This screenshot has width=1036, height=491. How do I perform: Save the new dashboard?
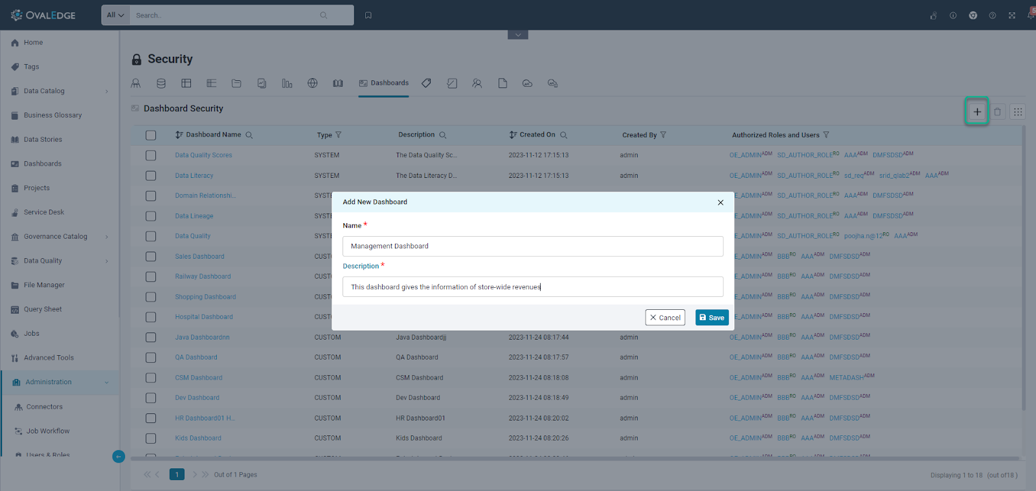coord(712,318)
